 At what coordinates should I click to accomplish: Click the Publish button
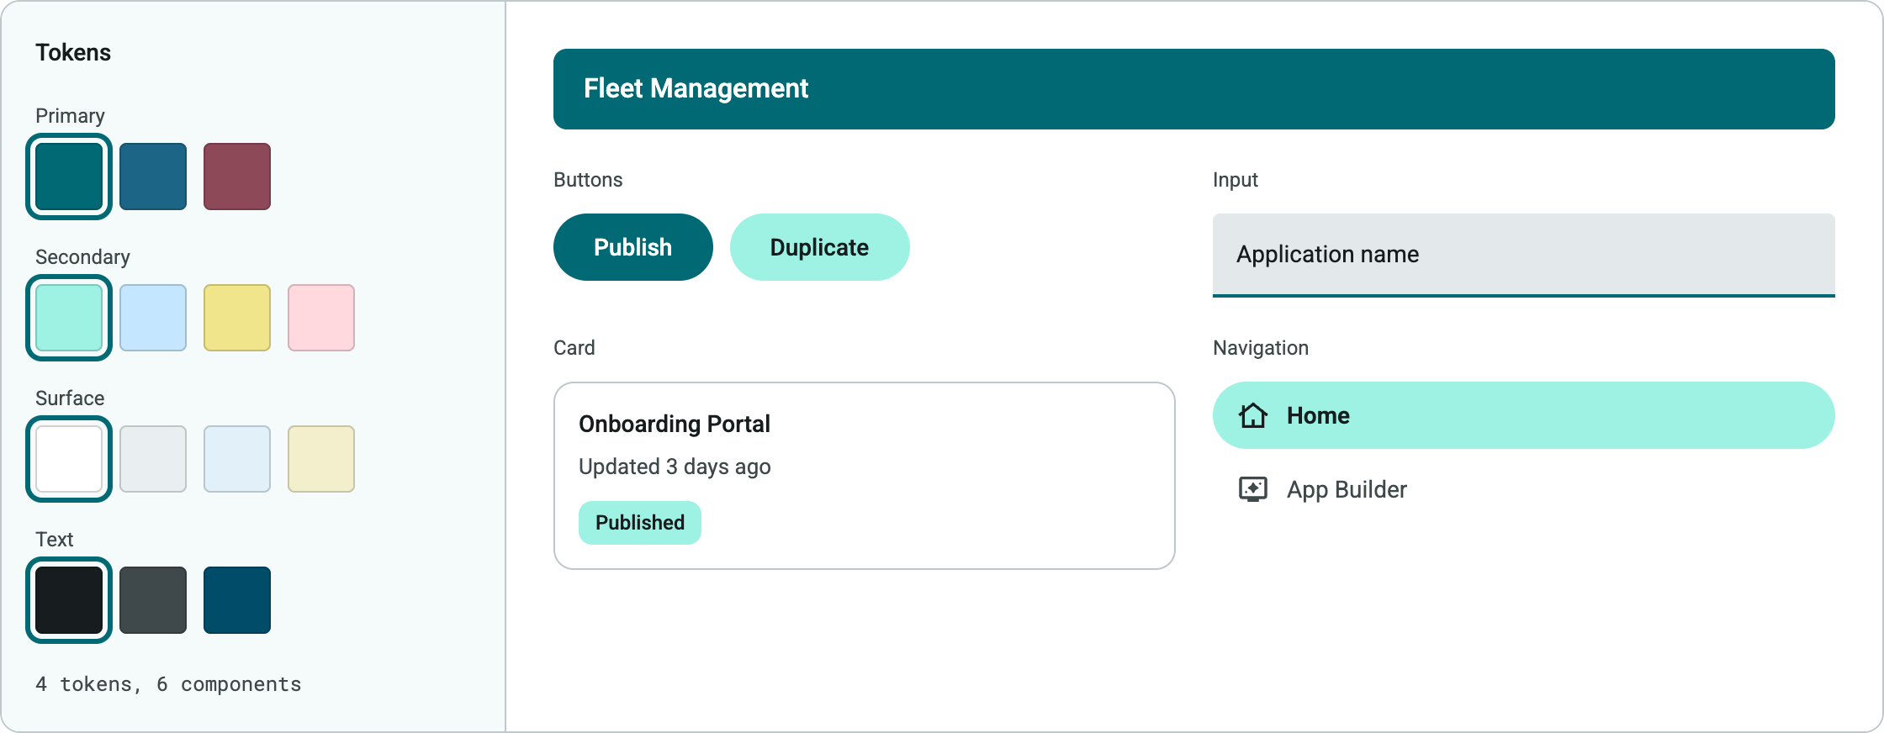point(633,247)
